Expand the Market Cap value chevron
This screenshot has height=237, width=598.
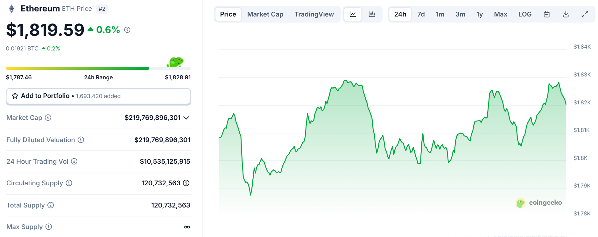[x=186, y=118]
